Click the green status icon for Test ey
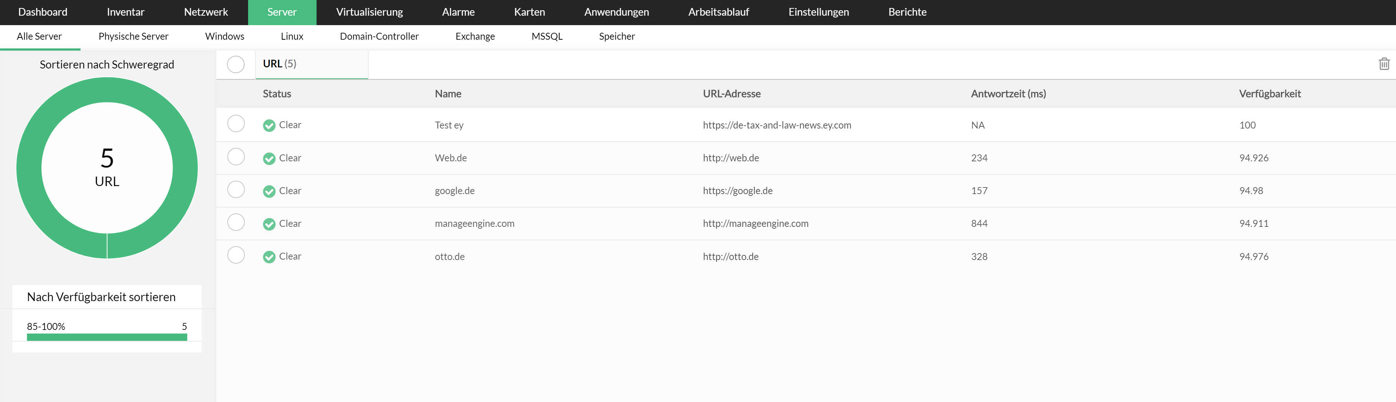 point(269,126)
